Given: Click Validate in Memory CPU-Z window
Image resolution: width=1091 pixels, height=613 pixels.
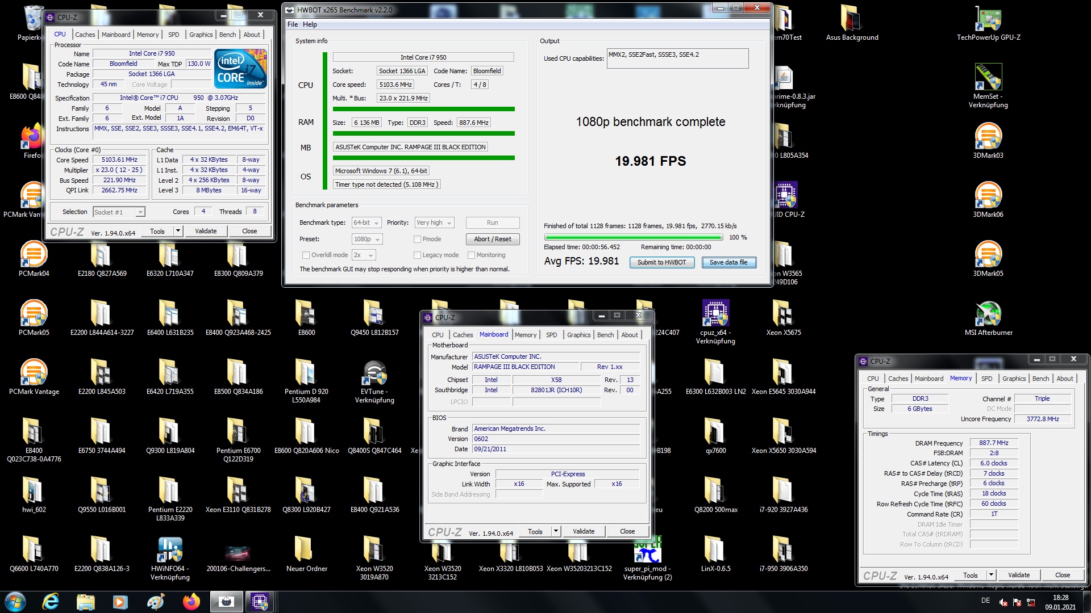Looking at the screenshot, I should pyautogui.click(x=1019, y=575).
